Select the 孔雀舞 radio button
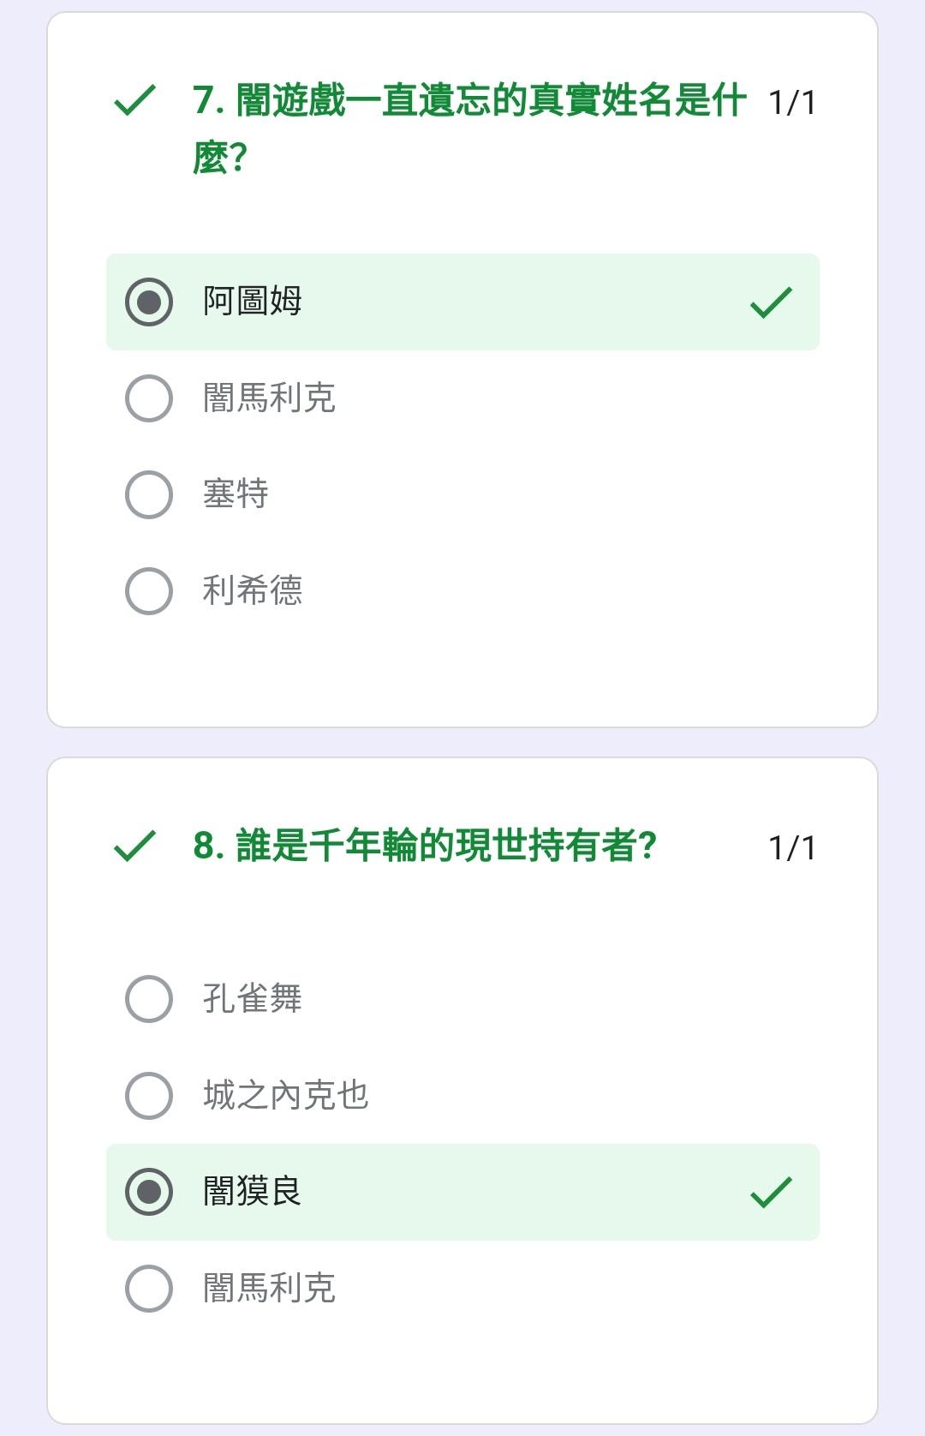The height and width of the screenshot is (1436, 925). (149, 999)
